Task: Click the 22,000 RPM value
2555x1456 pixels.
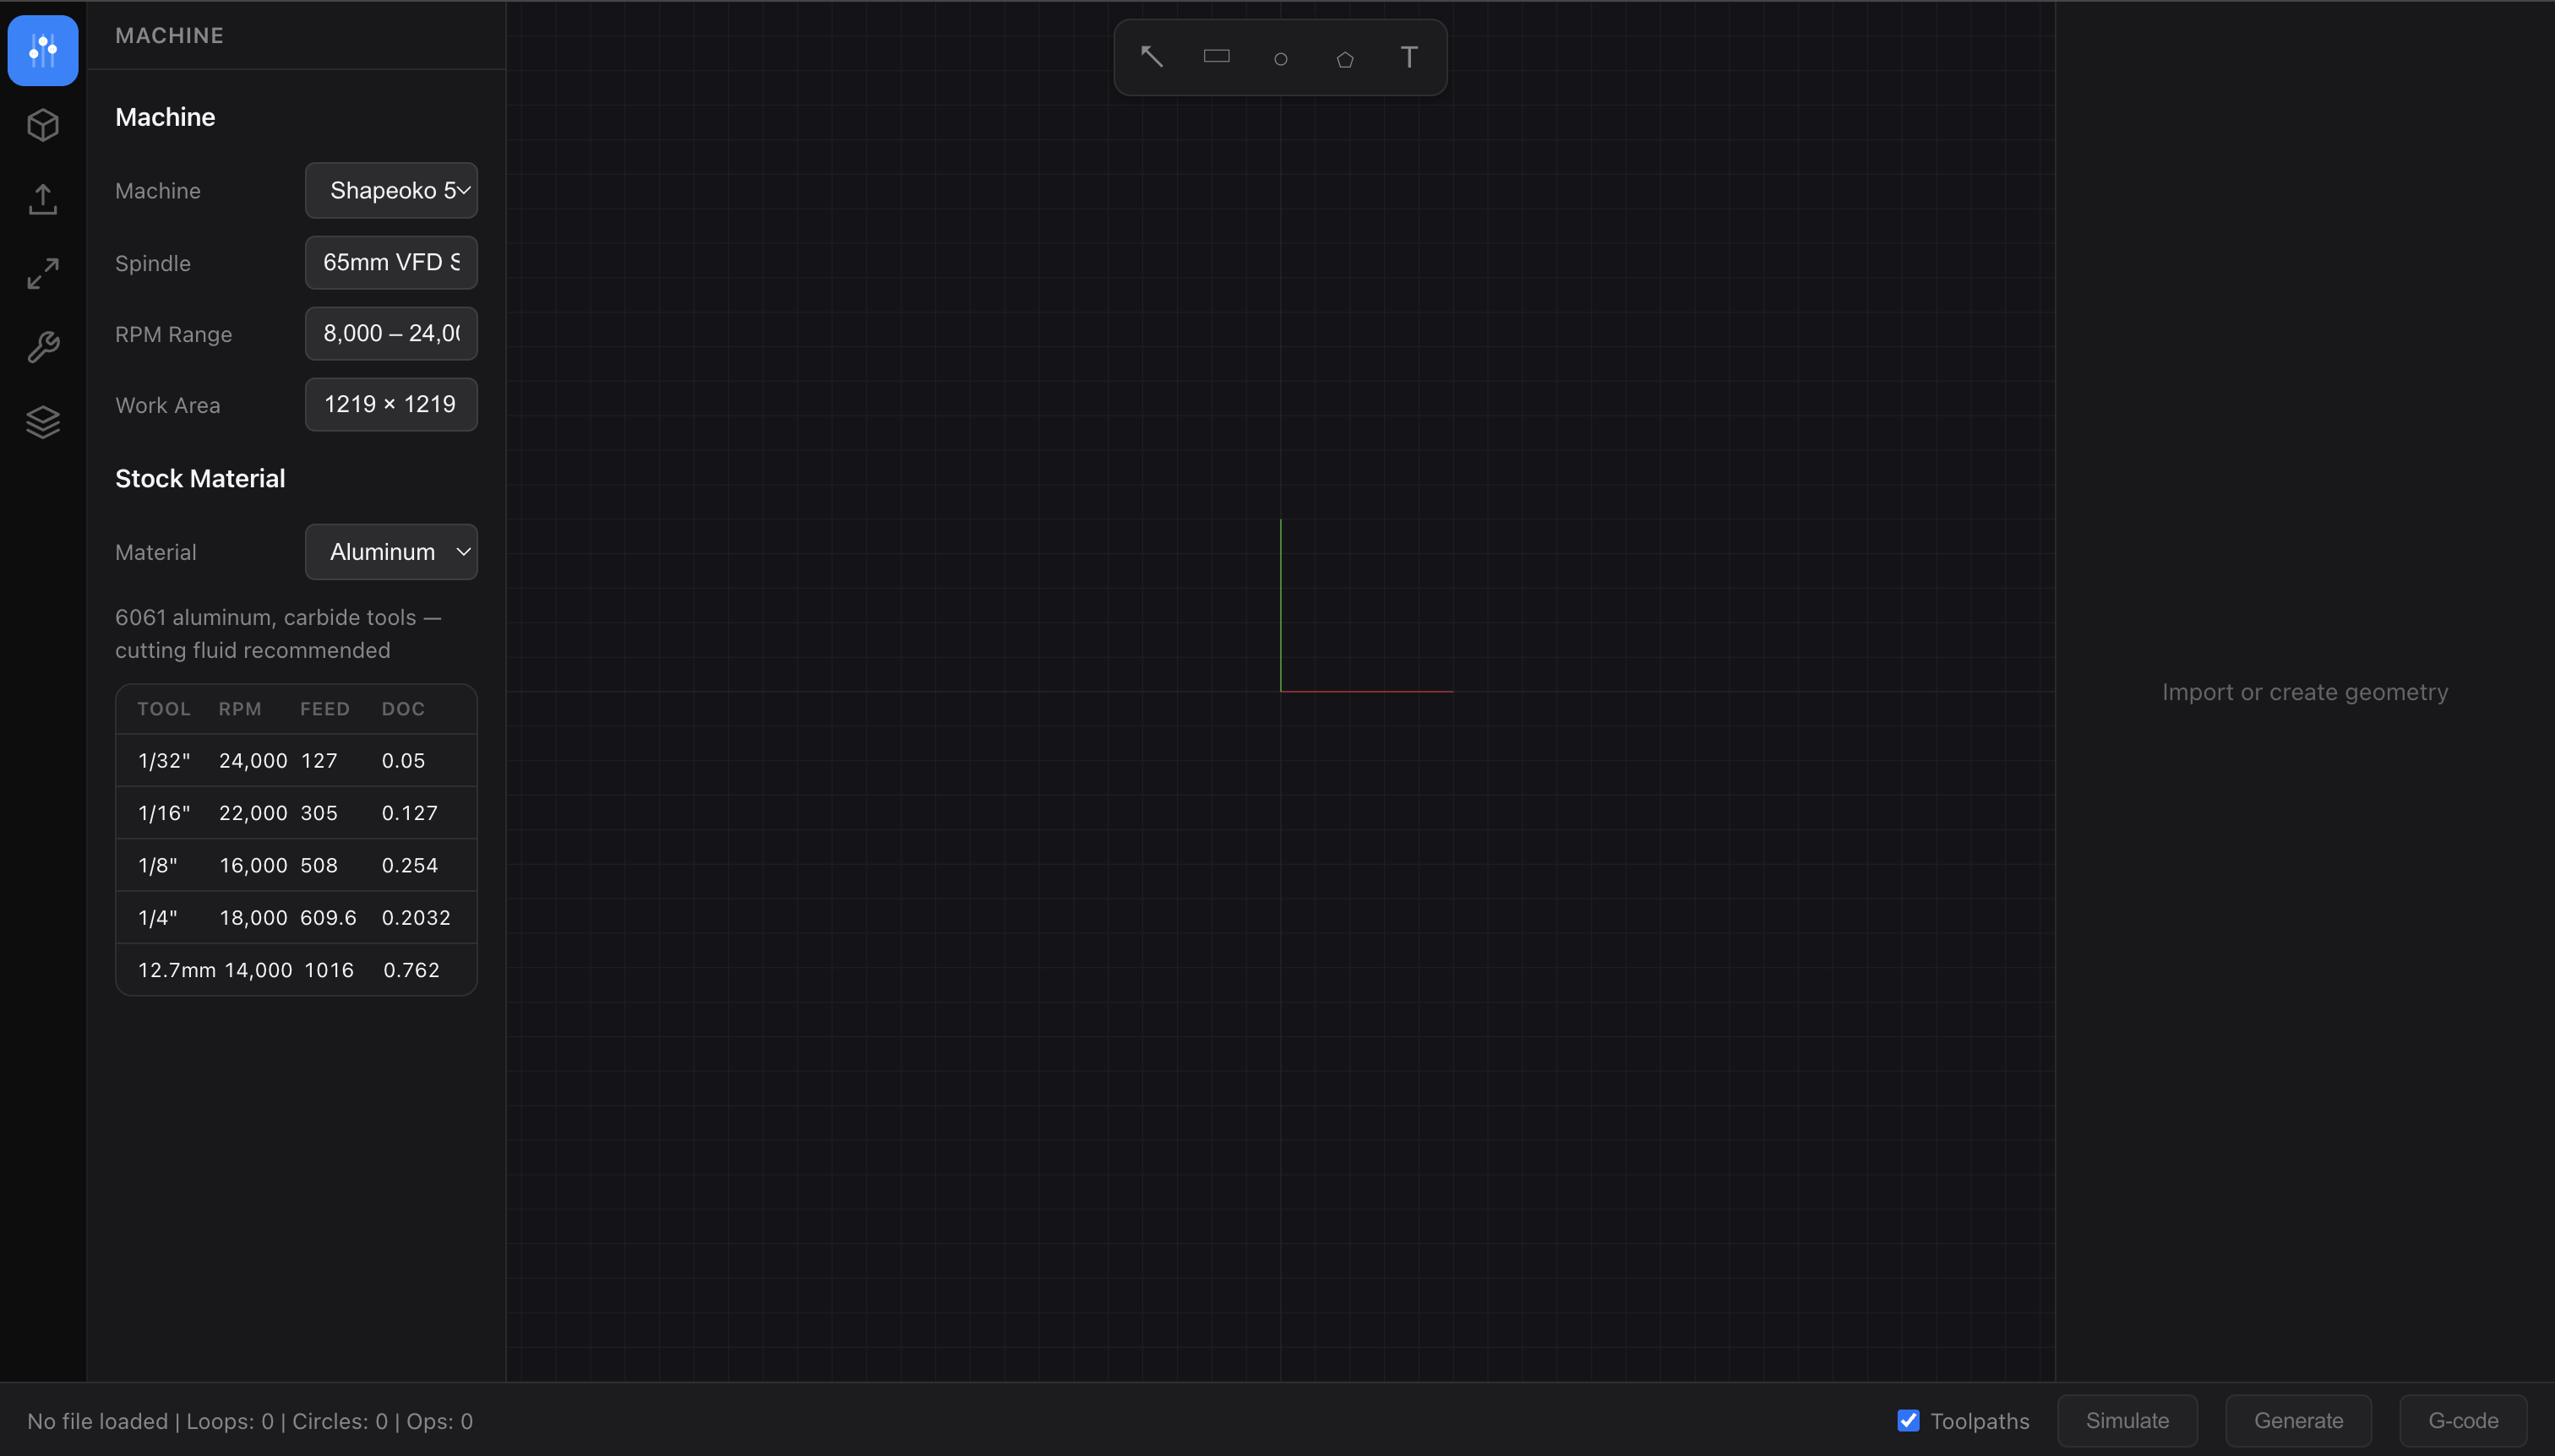Action: (x=253, y=813)
